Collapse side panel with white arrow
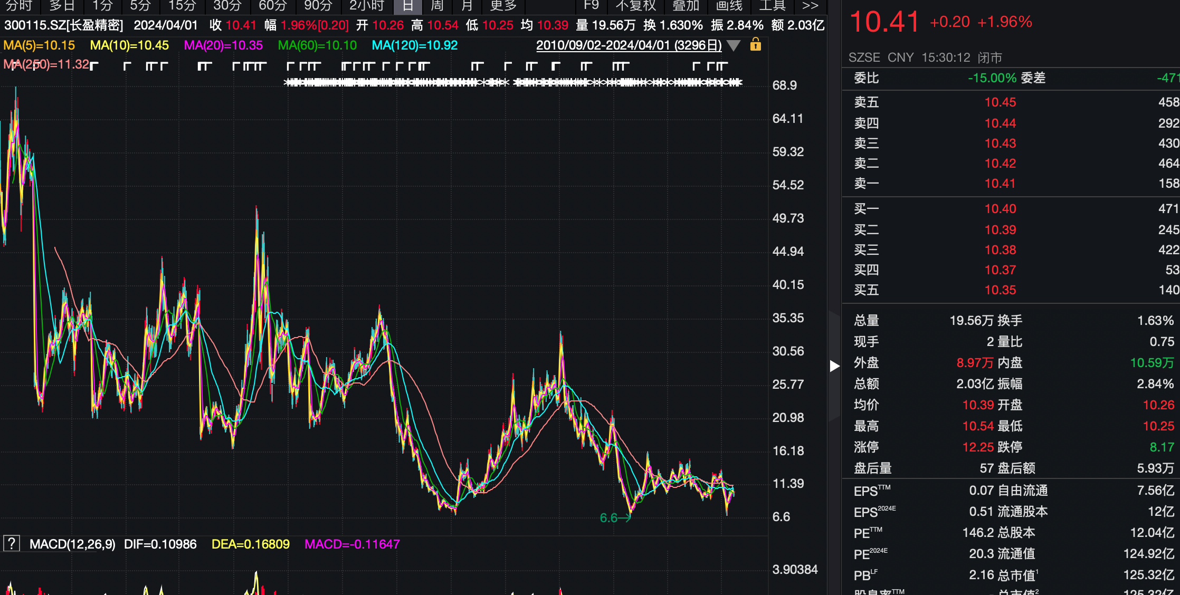 [x=834, y=366]
